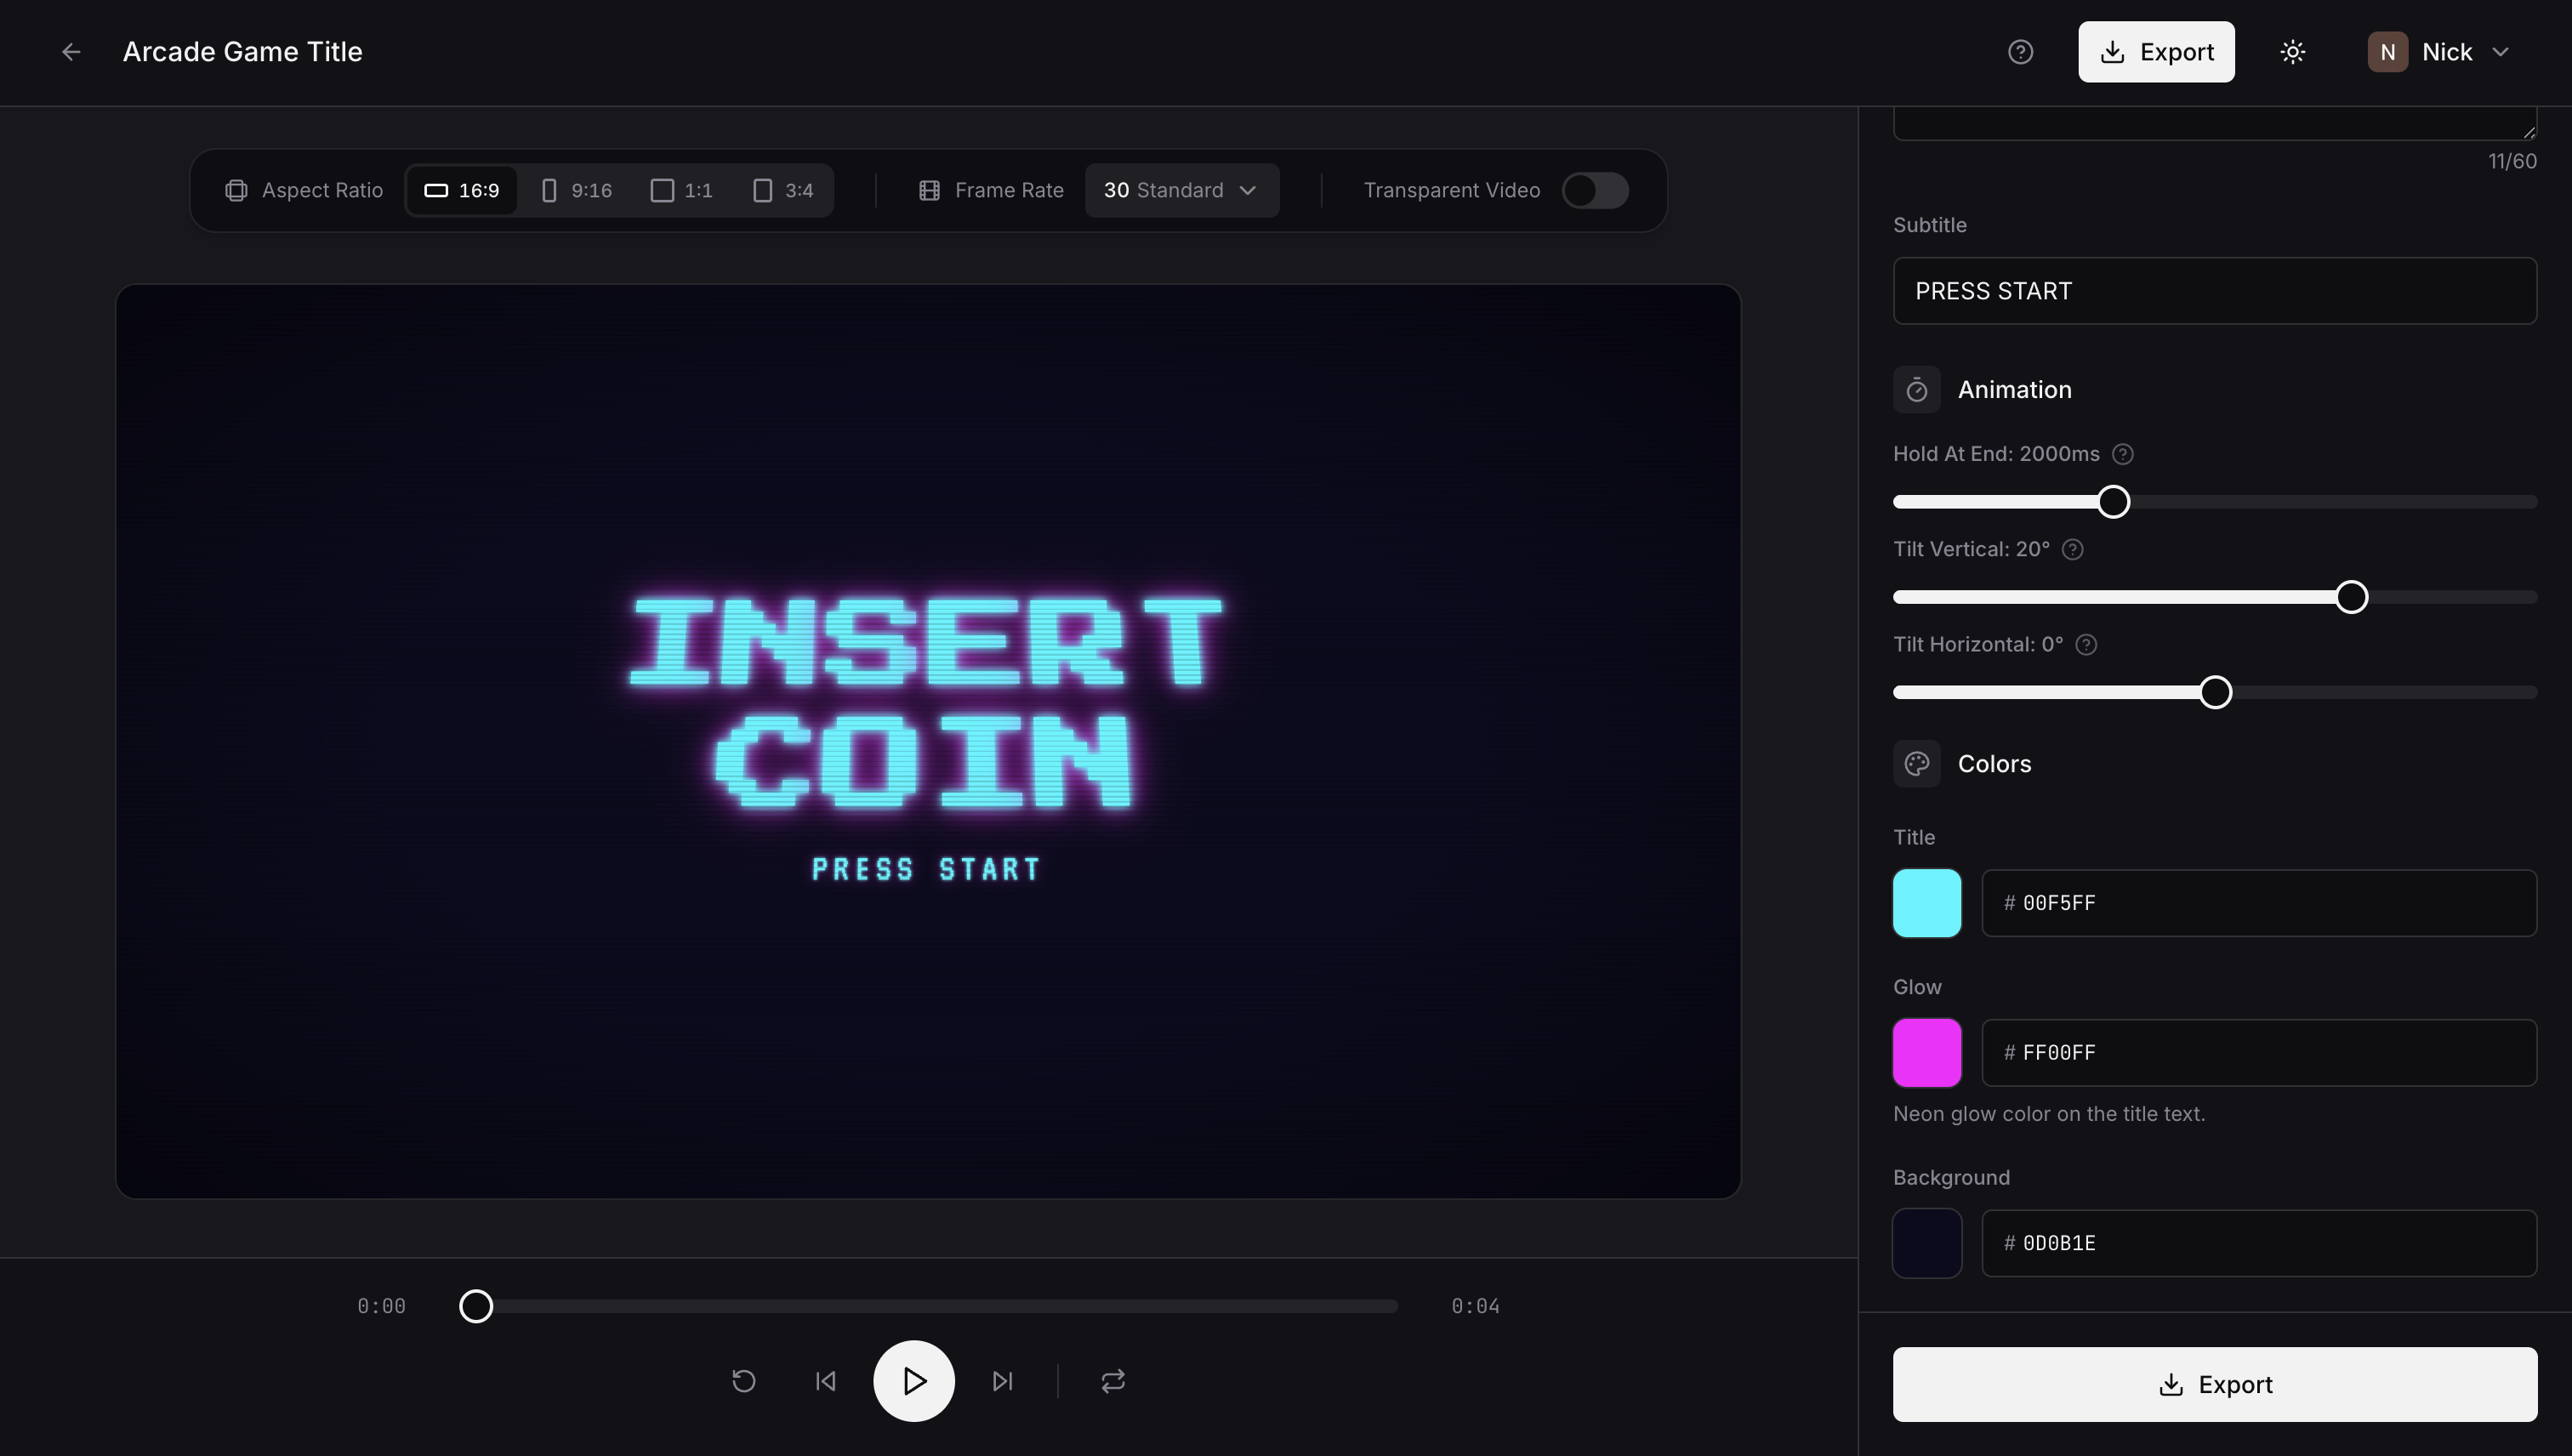Select the 9:16 aspect ratio
The width and height of the screenshot is (2572, 1456).
click(577, 190)
